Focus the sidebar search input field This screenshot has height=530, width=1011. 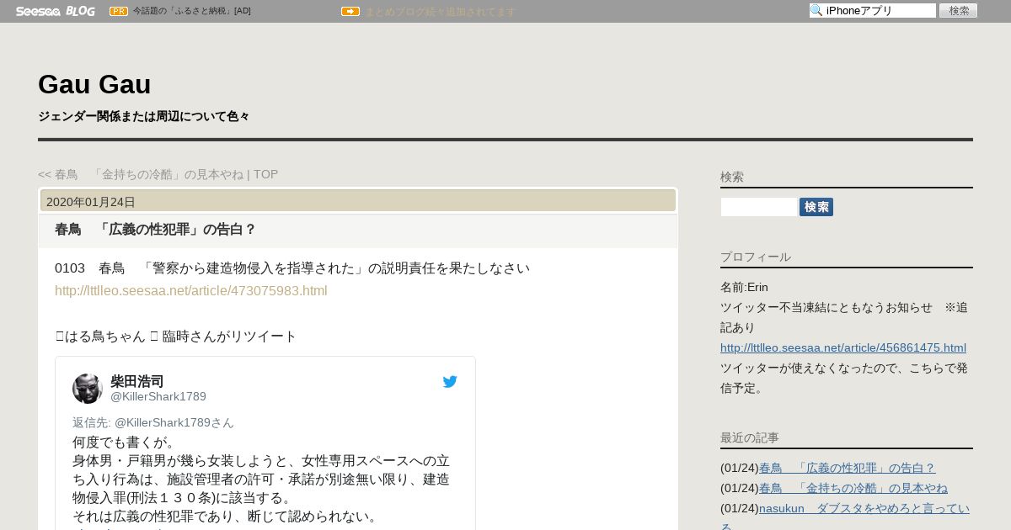click(x=759, y=207)
